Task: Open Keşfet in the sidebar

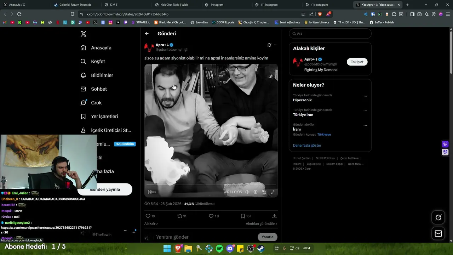Action: 93,61
